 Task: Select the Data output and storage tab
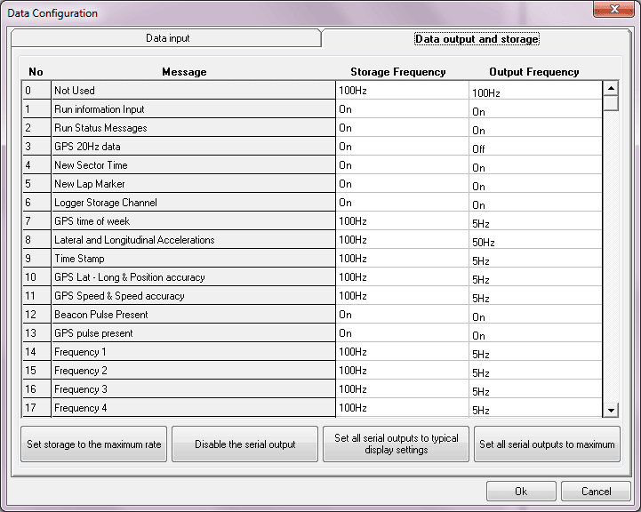[477, 39]
